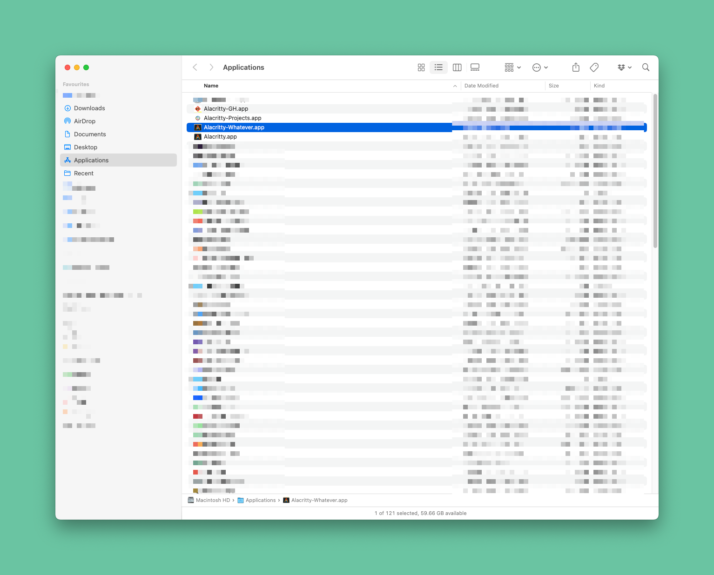Click the forward navigation arrow
Image resolution: width=714 pixels, height=575 pixels.
pos(211,67)
